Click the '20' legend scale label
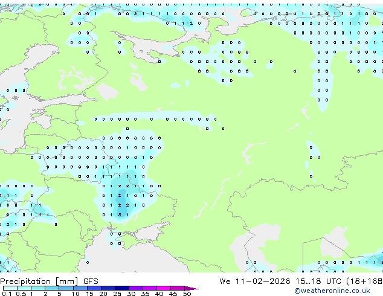Screen dimensions: 383x296 tap(103, 294)
